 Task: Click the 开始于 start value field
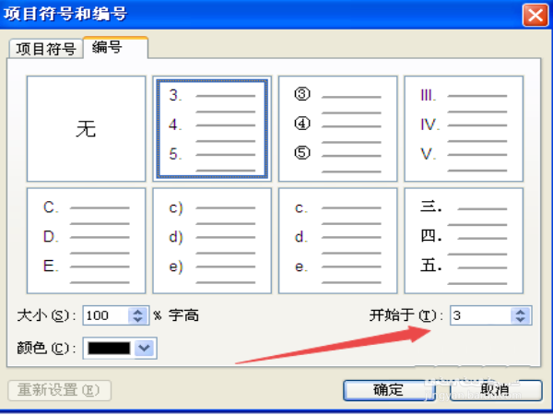tap(480, 315)
